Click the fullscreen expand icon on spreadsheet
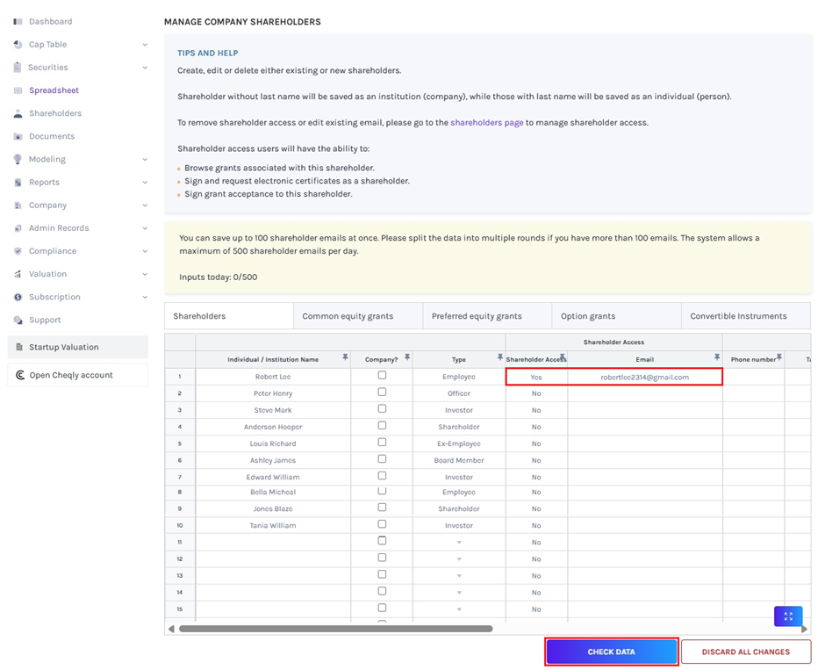Viewport: 825px width, 670px height. pos(787,616)
